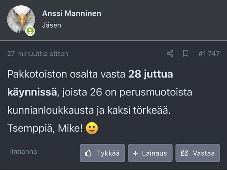
Task: Click the quotation marks icon in Vastaa
Action: (184, 153)
